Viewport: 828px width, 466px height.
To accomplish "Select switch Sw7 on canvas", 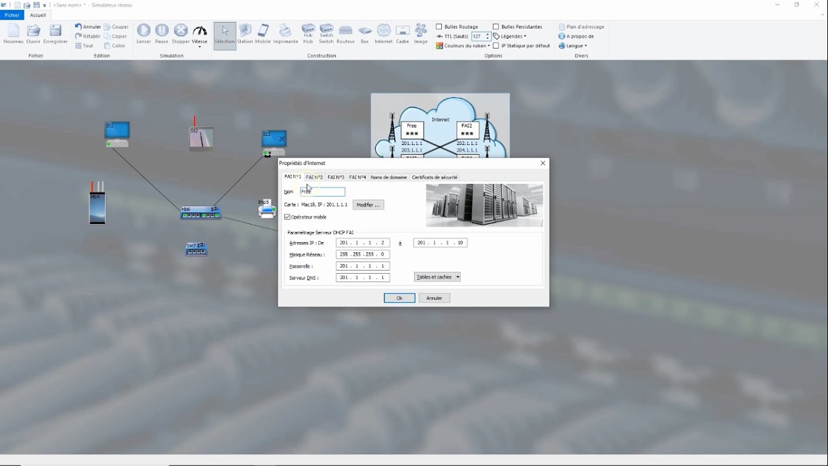I will (196, 249).
